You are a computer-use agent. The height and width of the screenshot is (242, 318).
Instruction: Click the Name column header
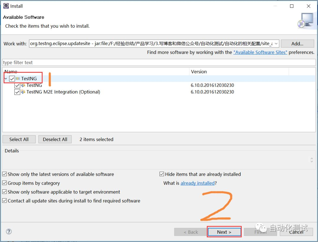tap(96, 72)
